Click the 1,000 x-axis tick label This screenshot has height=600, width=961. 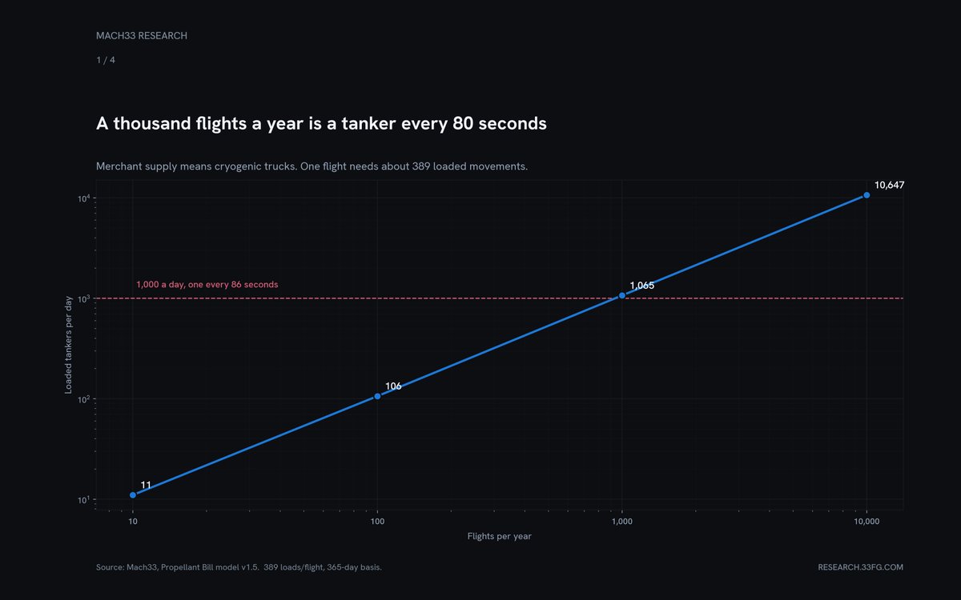coord(622,521)
